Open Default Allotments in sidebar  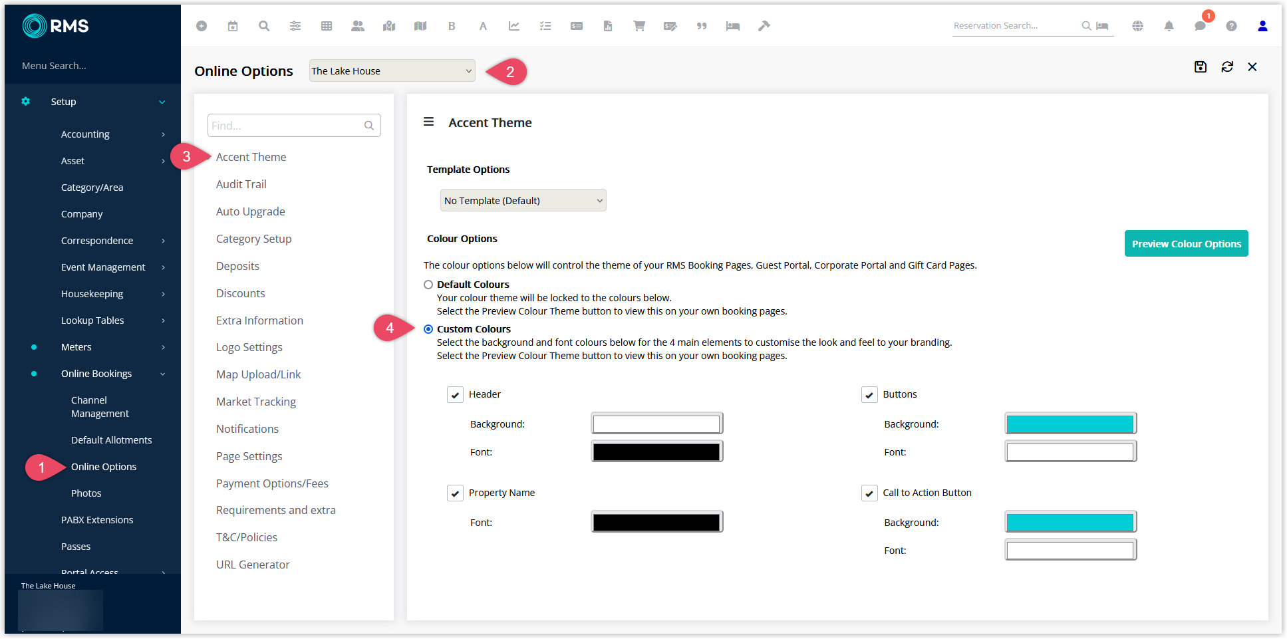[x=112, y=440]
